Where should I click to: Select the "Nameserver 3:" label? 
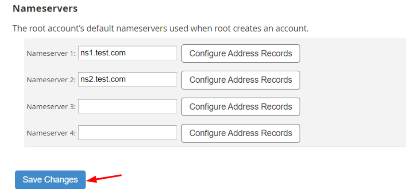pos(51,107)
